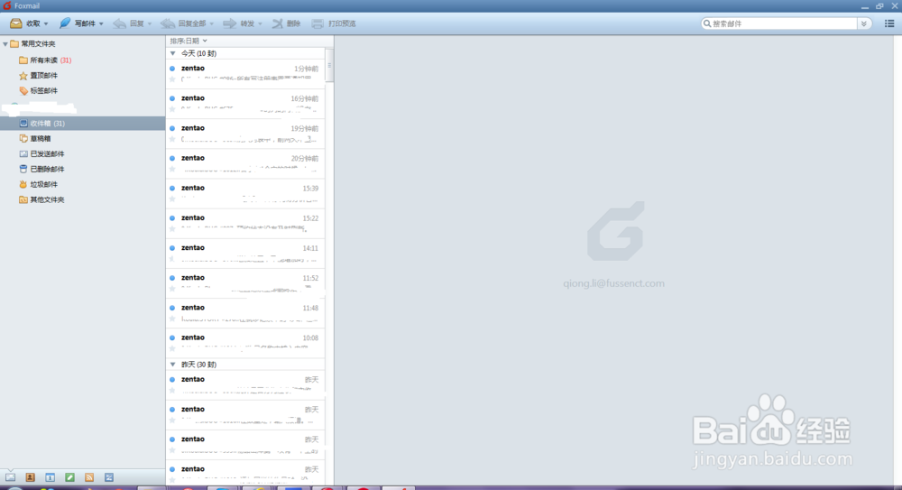
Task: Toggle unread dot on 19分钟前 email
Action: (x=172, y=128)
